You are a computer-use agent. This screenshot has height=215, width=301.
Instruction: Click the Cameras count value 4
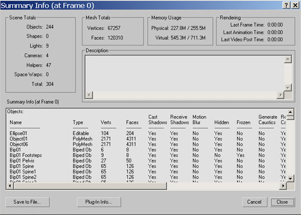pos(47,56)
